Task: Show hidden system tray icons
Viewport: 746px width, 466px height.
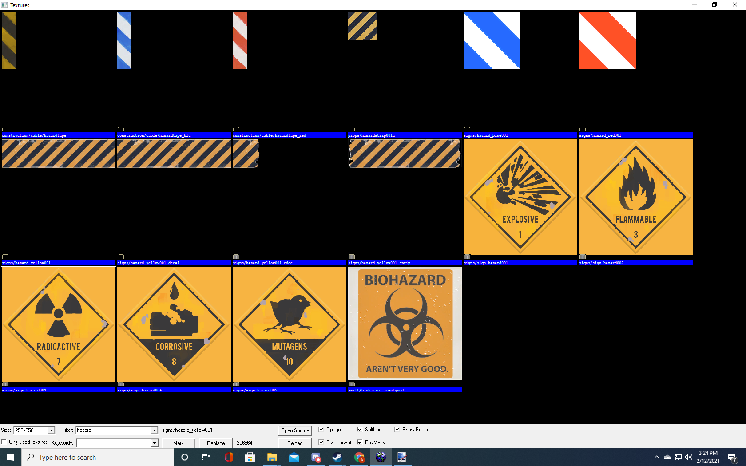Action: pyautogui.click(x=656, y=457)
